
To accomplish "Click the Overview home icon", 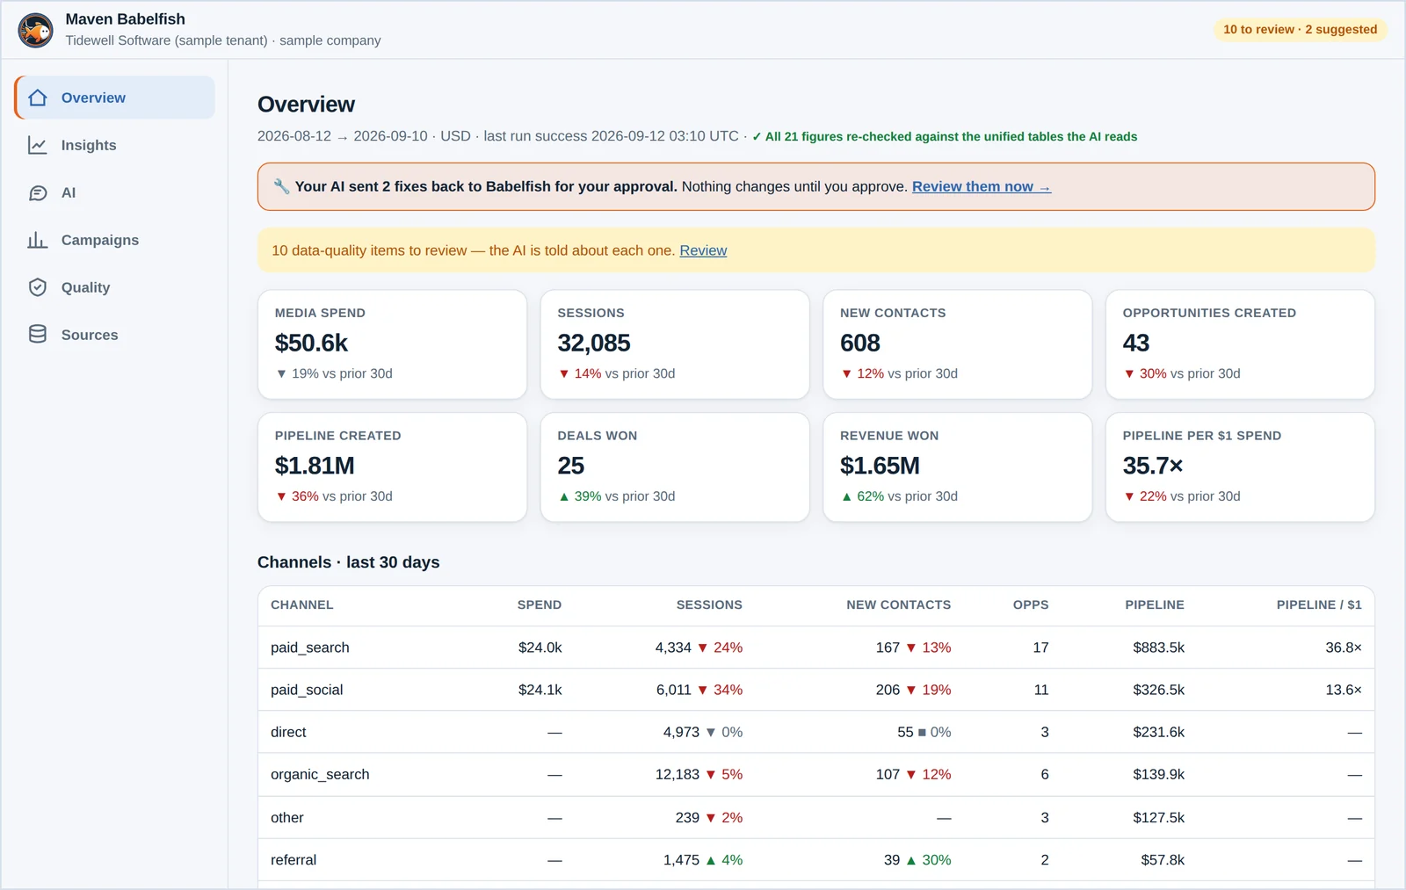I will 38,98.
